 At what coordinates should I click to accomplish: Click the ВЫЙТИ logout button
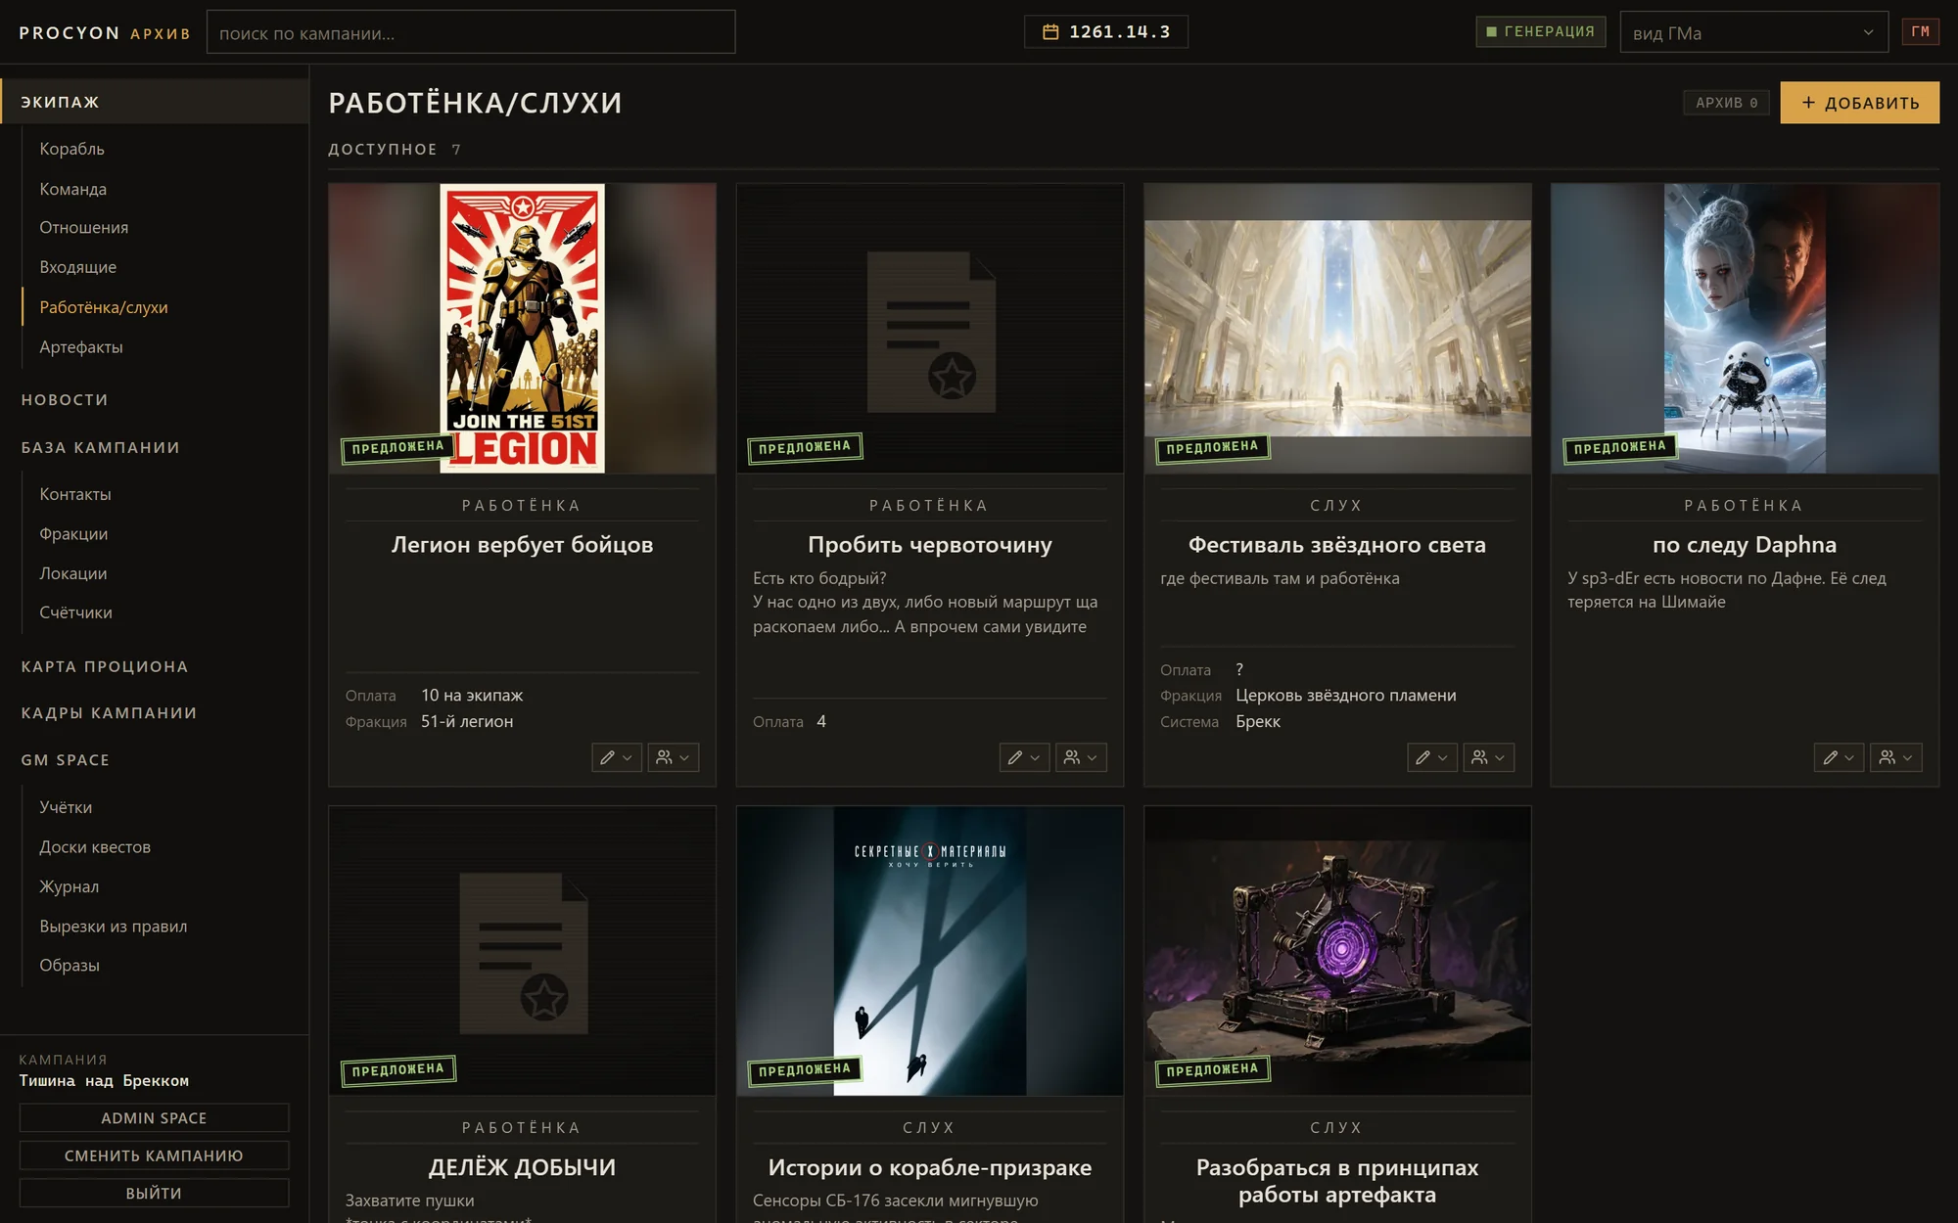154,1194
